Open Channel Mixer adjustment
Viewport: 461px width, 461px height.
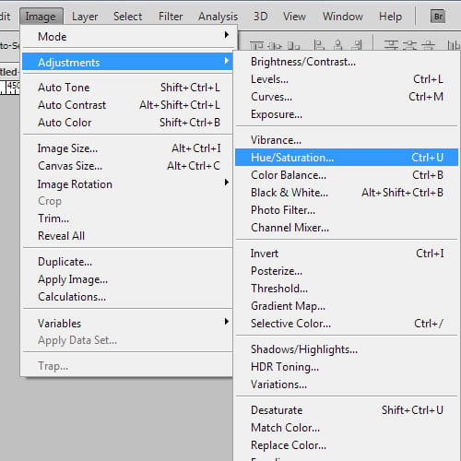pyautogui.click(x=347, y=228)
